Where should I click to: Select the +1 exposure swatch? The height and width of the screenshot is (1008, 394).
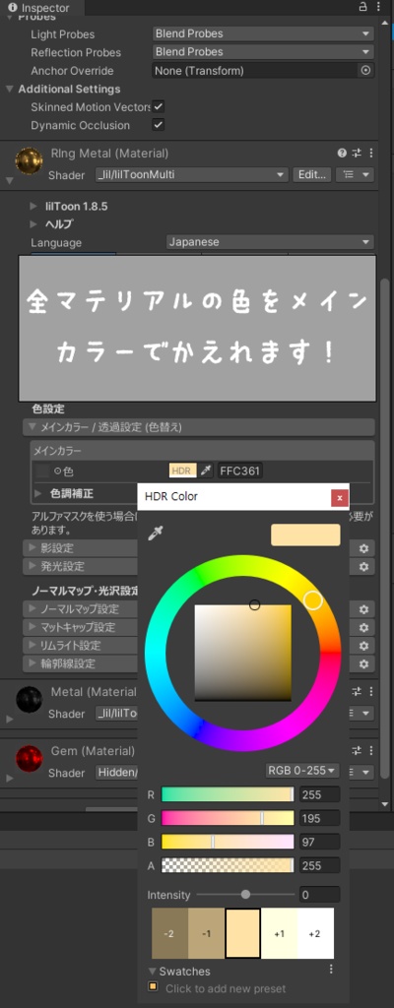click(280, 933)
